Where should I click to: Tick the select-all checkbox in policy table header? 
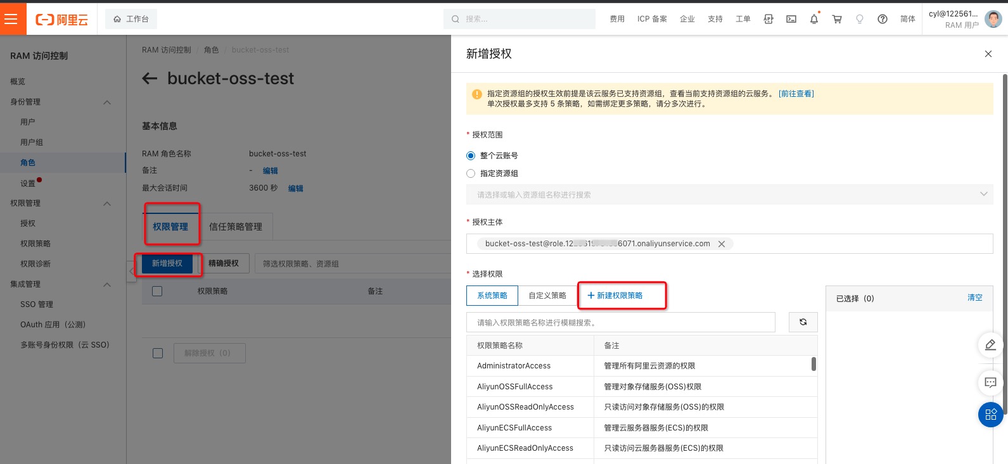[x=157, y=291]
